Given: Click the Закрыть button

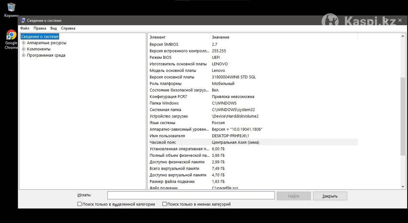Looking at the screenshot, I should point(330,196).
